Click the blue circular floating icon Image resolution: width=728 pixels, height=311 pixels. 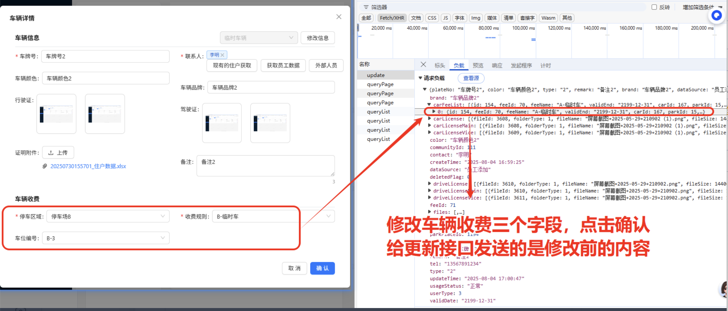pos(716,15)
